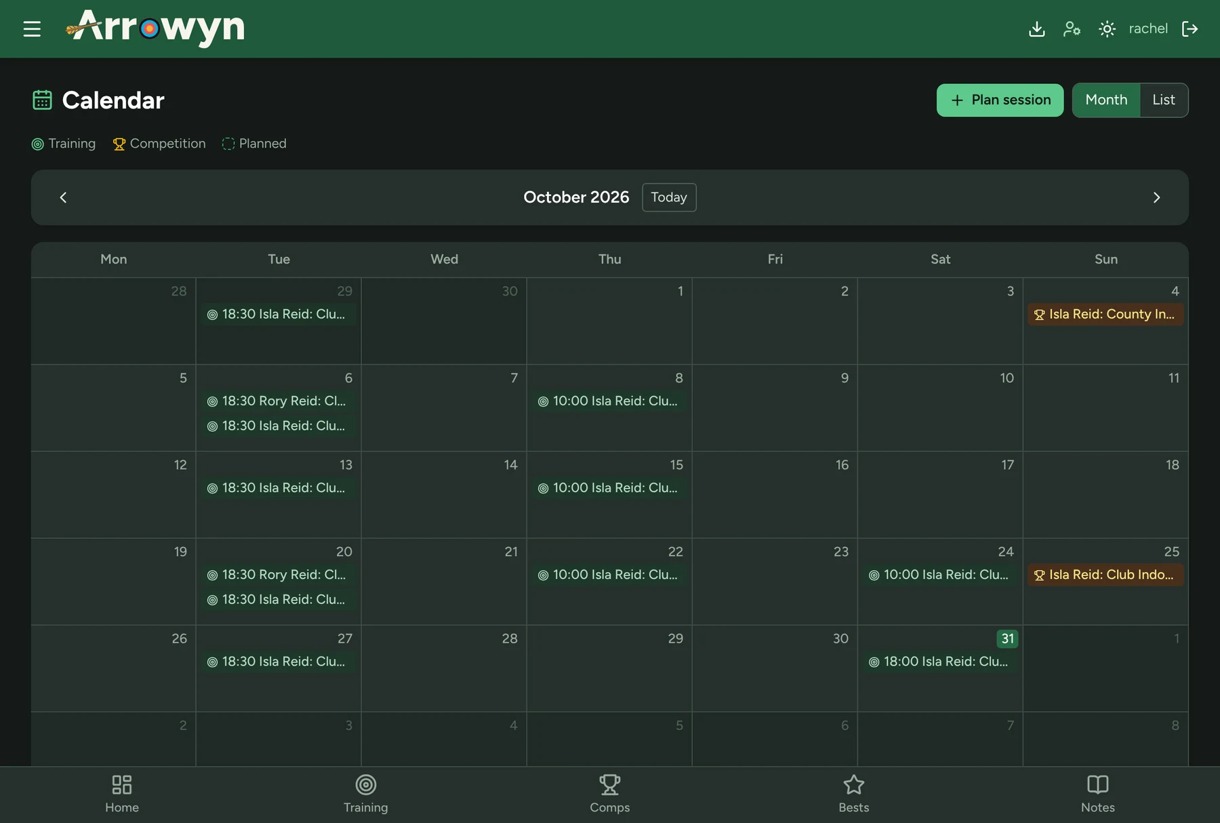Image resolution: width=1220 pixels, height=823 pixels.
Task: Click the Competition legend item
Action: pos(159,144)
